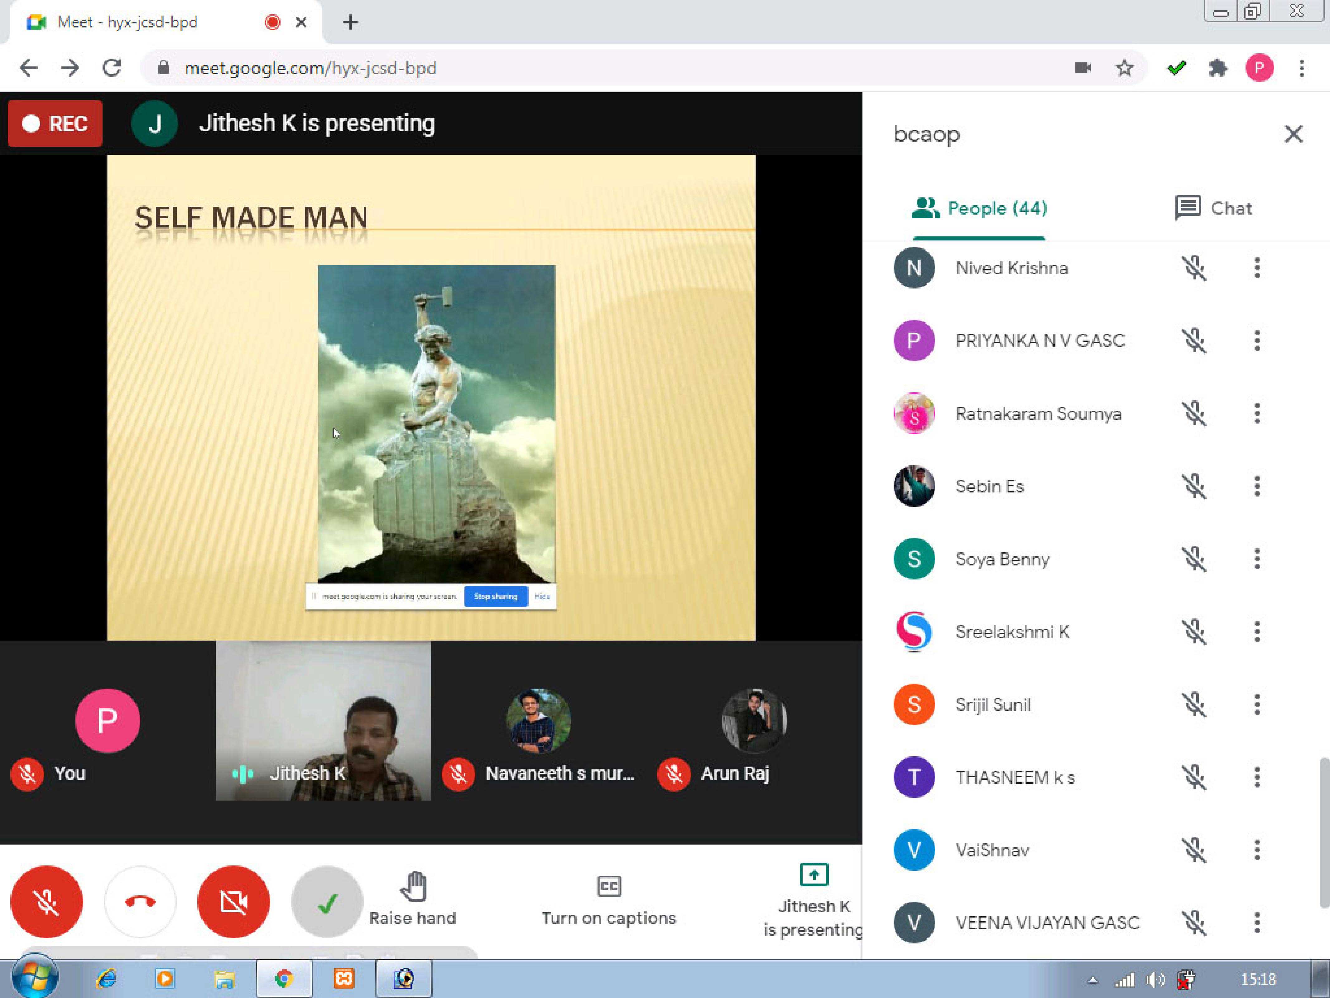Screen dimensions: 1330x998
Task: Bookmark this page with the star
Action: [1124, 68]
